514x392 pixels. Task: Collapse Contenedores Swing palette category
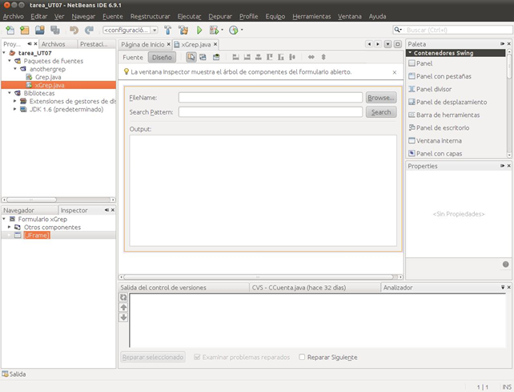(x=410, y=53)
